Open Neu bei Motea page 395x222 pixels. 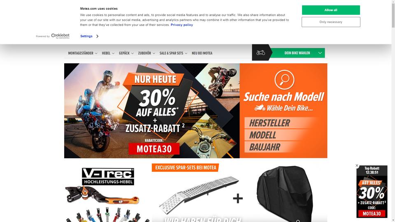pos(202,53)
